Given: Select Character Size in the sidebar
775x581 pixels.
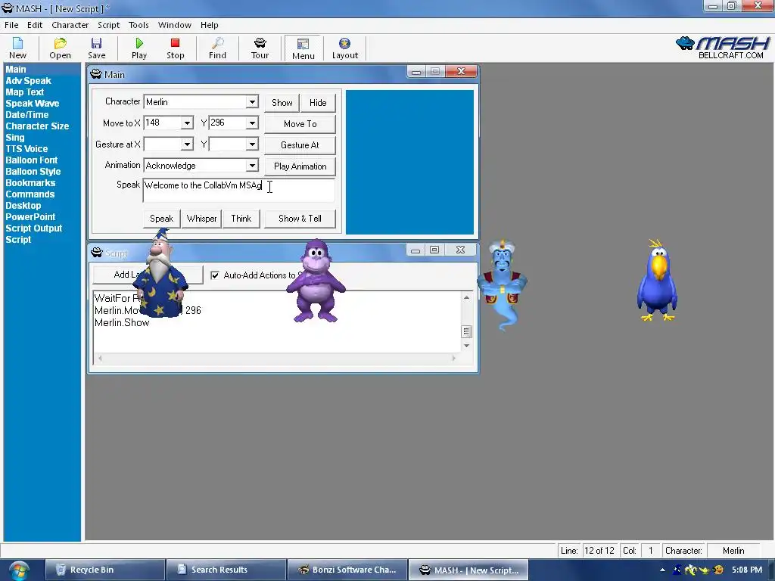Looking at the screenshot, I should pyautogui.click(x=37, y=126).
